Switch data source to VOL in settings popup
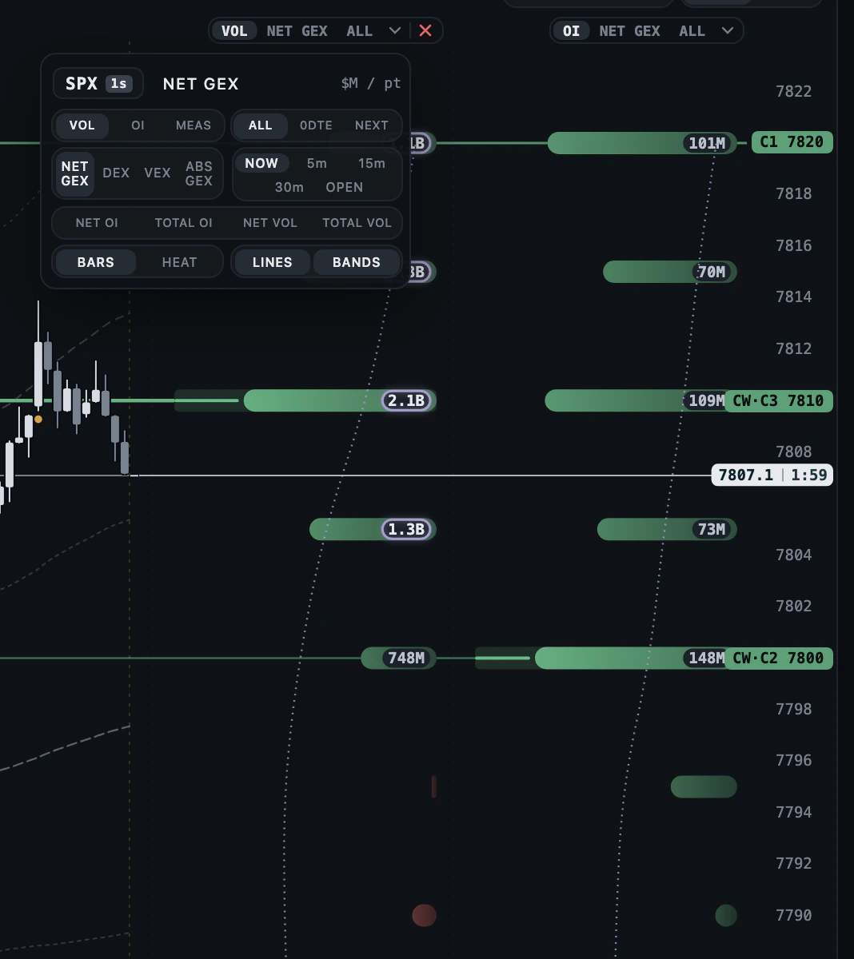 (82, 125)
